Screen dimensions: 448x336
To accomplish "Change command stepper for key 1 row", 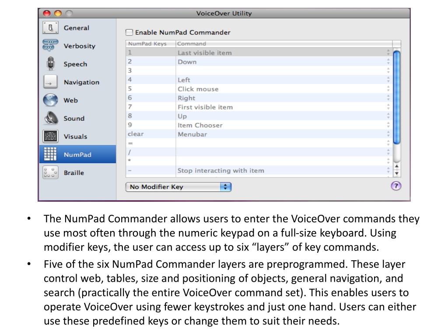I will click(388, 52).
